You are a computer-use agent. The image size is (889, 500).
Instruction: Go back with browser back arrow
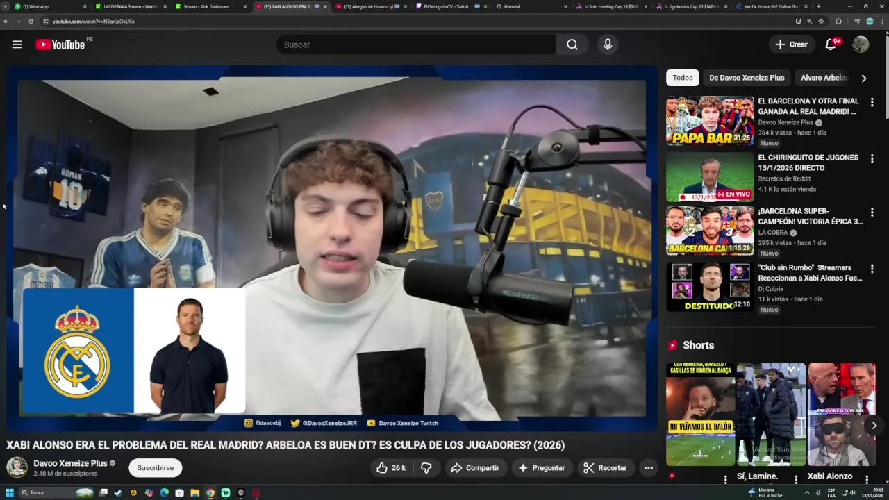point(6,22)
